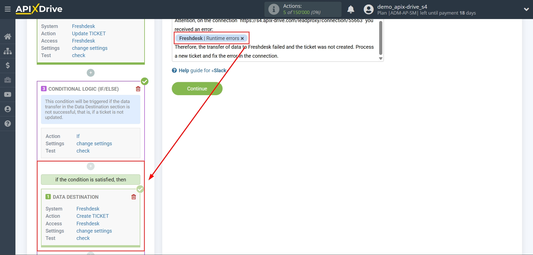Click 'if the condition is satisfied, then' bar
The image size is (533, 255).
(91, 179)
